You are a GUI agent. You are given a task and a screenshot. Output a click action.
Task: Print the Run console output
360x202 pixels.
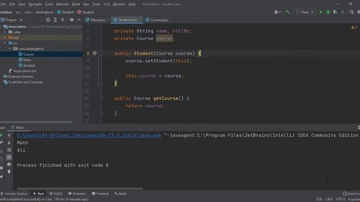[9, 164]
